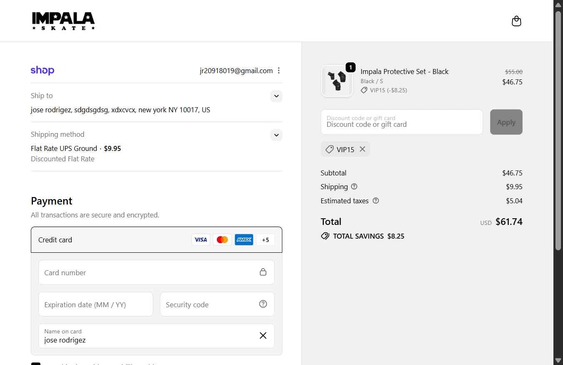Open the shopping bag cart icon
Screen dimensions: 563x365
click(516, 21)
